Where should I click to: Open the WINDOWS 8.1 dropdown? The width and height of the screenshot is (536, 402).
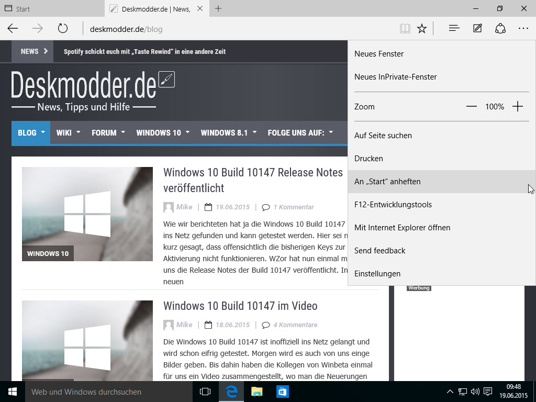coord(228,132)
